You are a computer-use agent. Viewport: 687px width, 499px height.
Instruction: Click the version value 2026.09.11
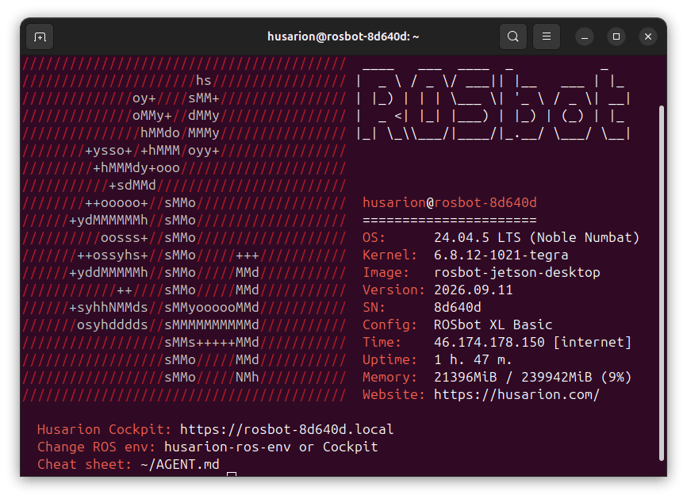(473, 290)
